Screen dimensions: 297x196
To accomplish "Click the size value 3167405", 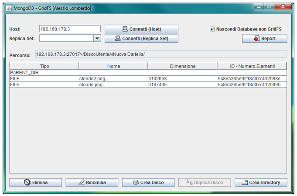I will tap(157, 84).
